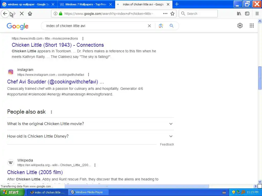Open the Windows start menu
Image resolution: width=262 pixels, height=196 pixels.
[x=12, y=192]
